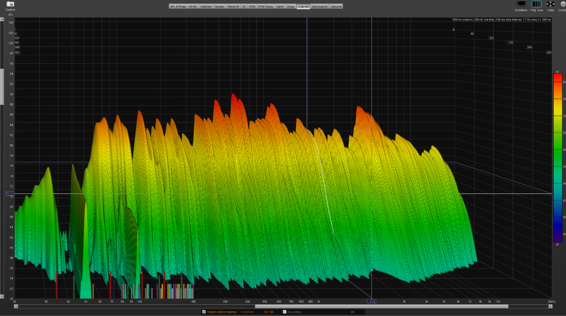The height and width of the screenshot is (316, 566).
Task: Uncheck the measurement trace checkbox in legend
Action: pos(204,312)
